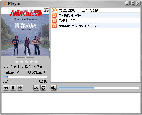This screenshot has height=115, width=142.
Task: Close the Player window
Action: pyautogui.click(x=138, y=3)
